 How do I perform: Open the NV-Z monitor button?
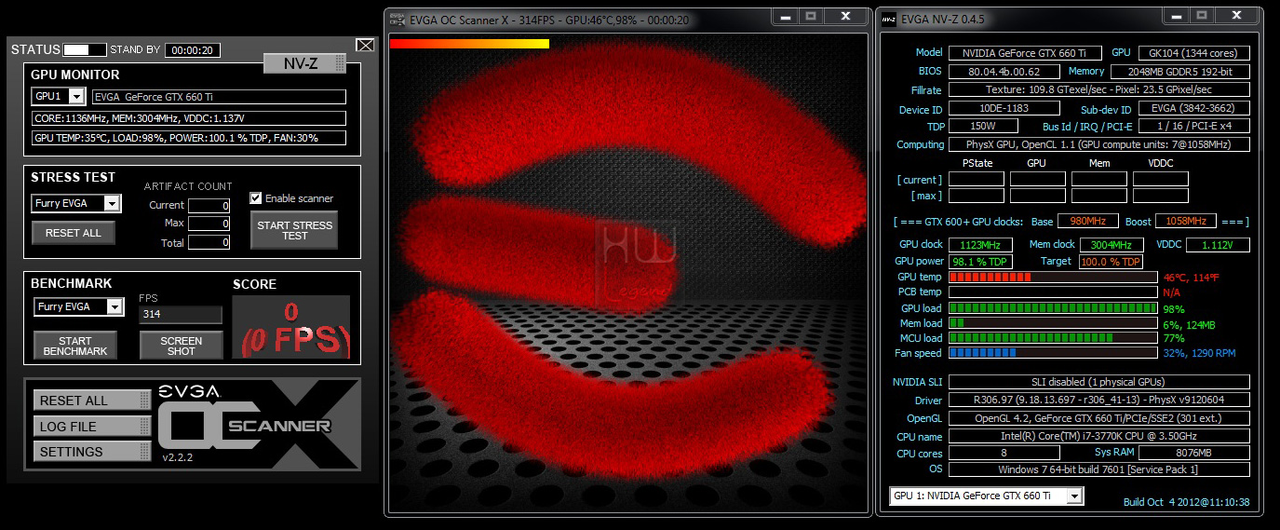304,62
